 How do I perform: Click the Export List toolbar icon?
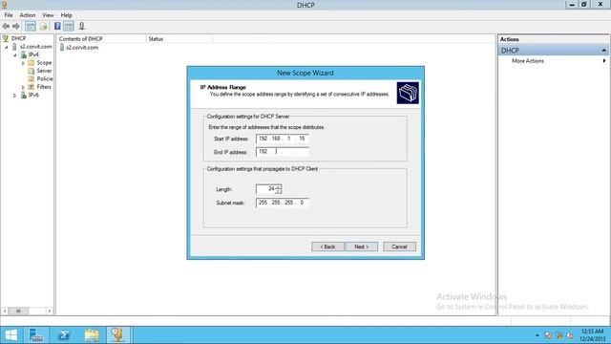pyautogui.click(x=44, y=26)
